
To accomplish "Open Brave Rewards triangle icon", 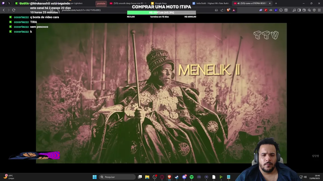I will [x=234, y=10].
